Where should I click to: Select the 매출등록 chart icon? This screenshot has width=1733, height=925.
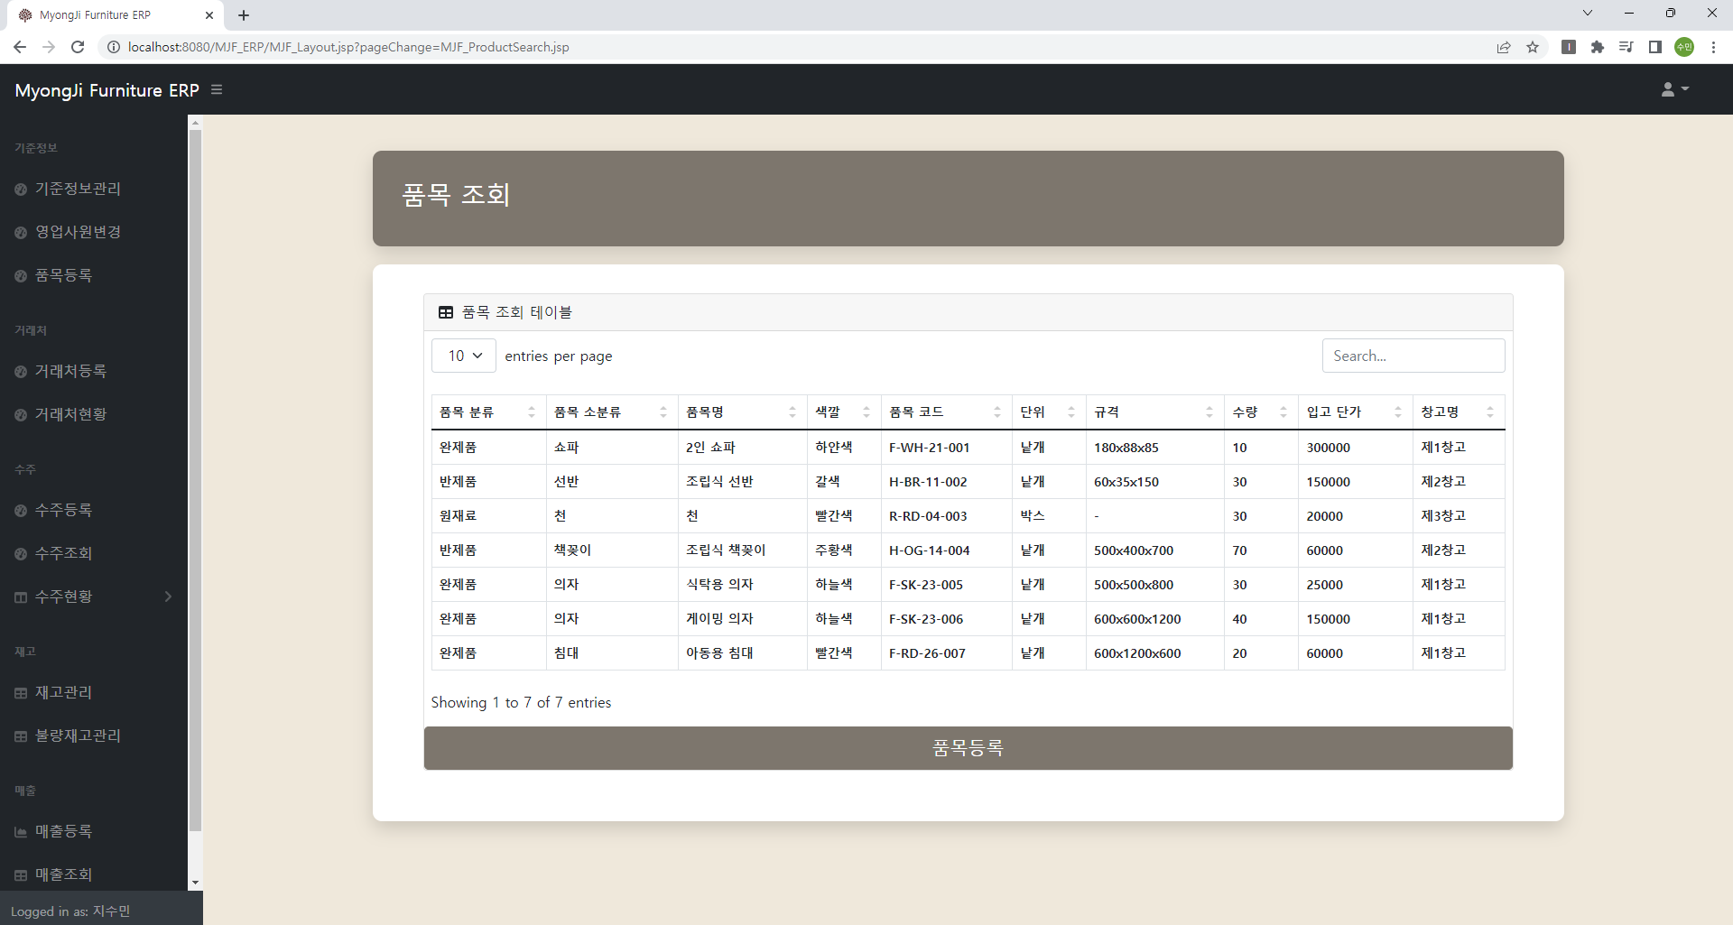20,831
